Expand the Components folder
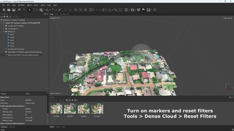 (4, 29)
